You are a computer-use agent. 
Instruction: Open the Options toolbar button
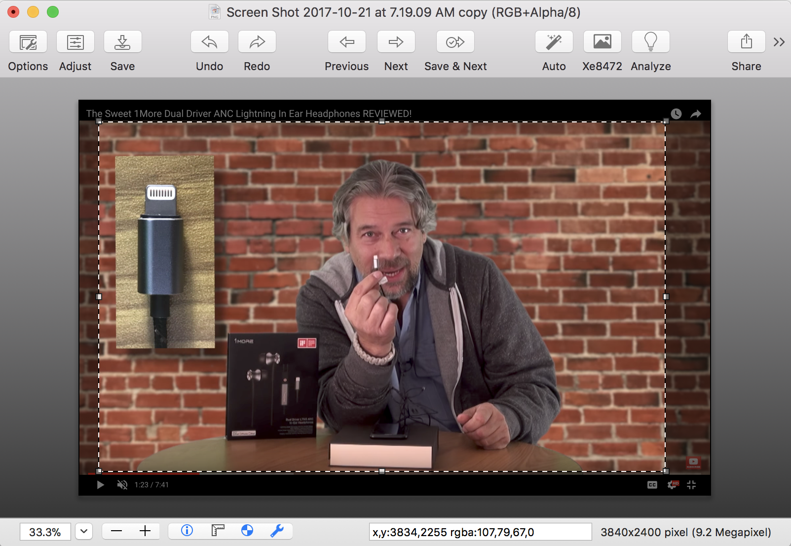pyautogui.click(x=28, y=42)
